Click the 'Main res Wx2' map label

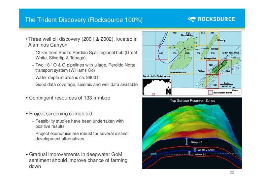(230, 53)
